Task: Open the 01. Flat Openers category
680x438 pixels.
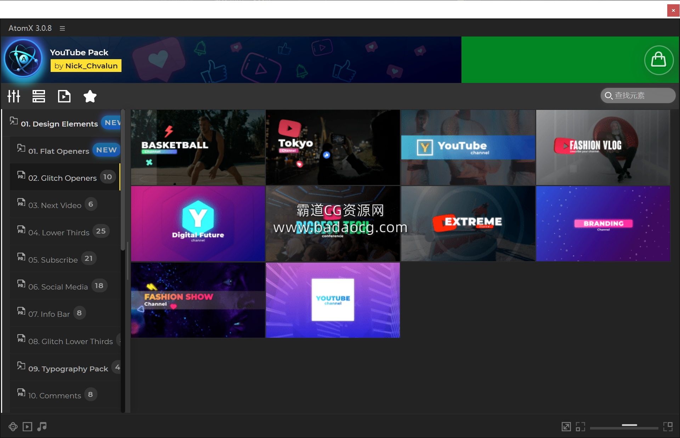Action: (65, 150)
